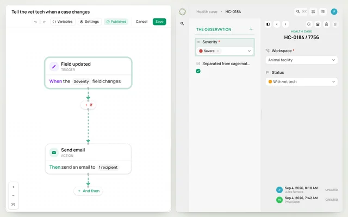Redo the workflow change
This screenshot has width=348, height=217.
coord(44,22)
